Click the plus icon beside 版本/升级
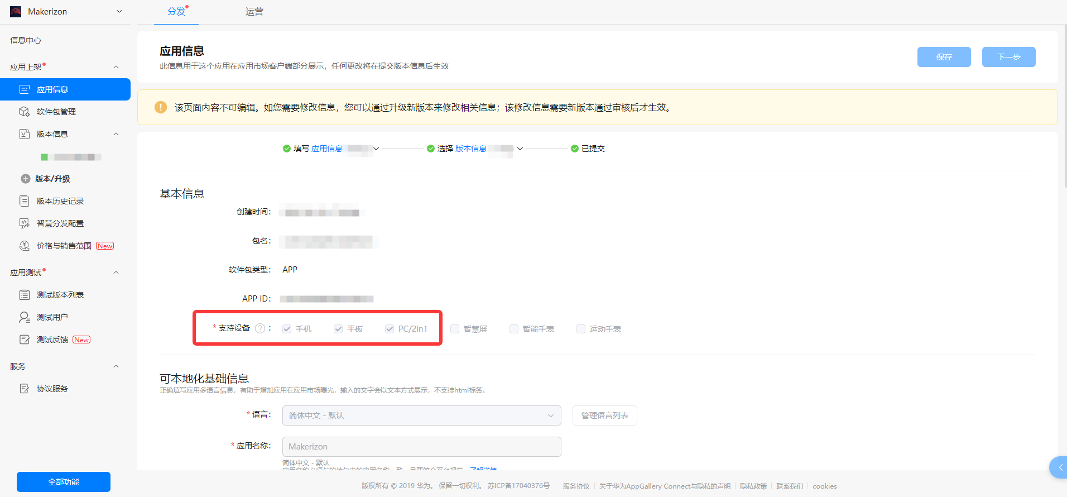 26,179
